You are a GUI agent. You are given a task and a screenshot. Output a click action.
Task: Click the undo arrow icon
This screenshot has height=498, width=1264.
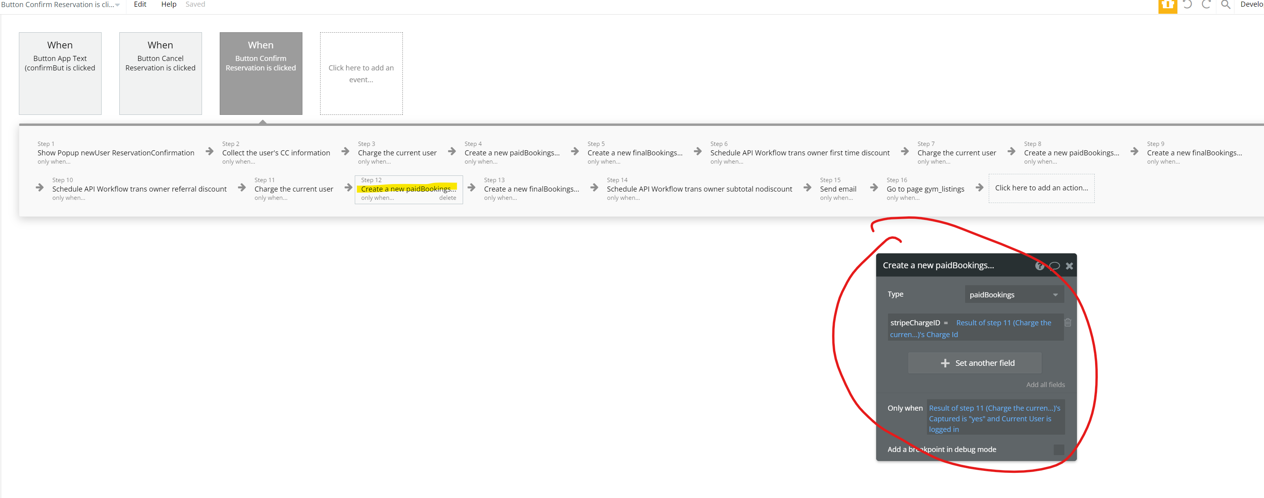tap(1188, 5)
